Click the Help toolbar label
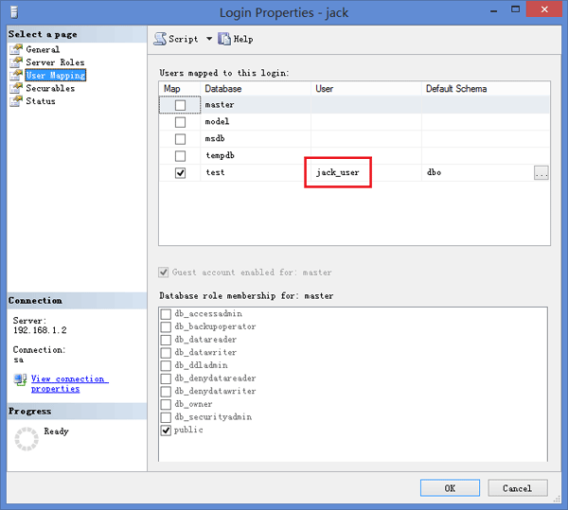The width and height of the screenshot is (568, 510). tap(243, 39)
